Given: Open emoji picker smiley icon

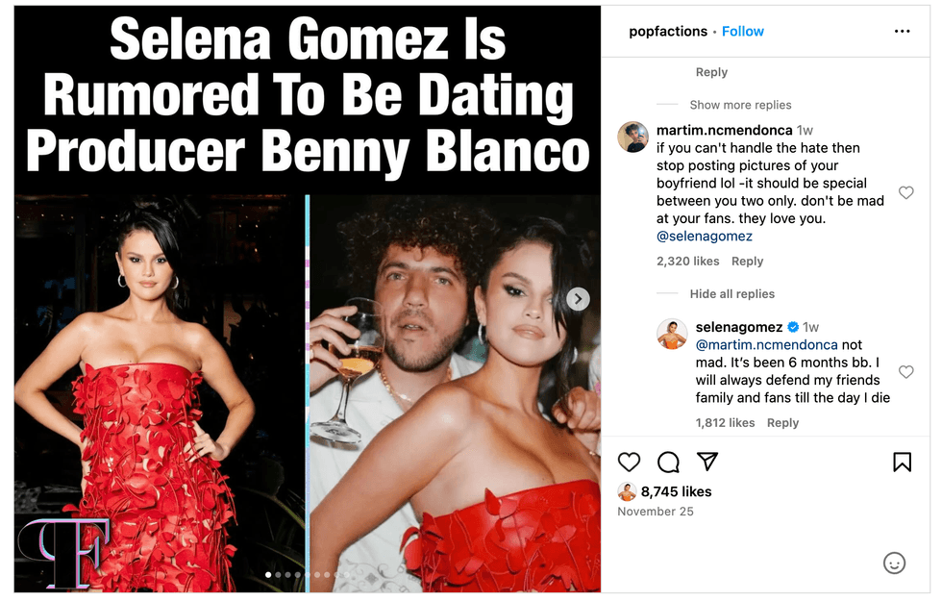Looking at the screenshot, I should (x=894, y=563).
